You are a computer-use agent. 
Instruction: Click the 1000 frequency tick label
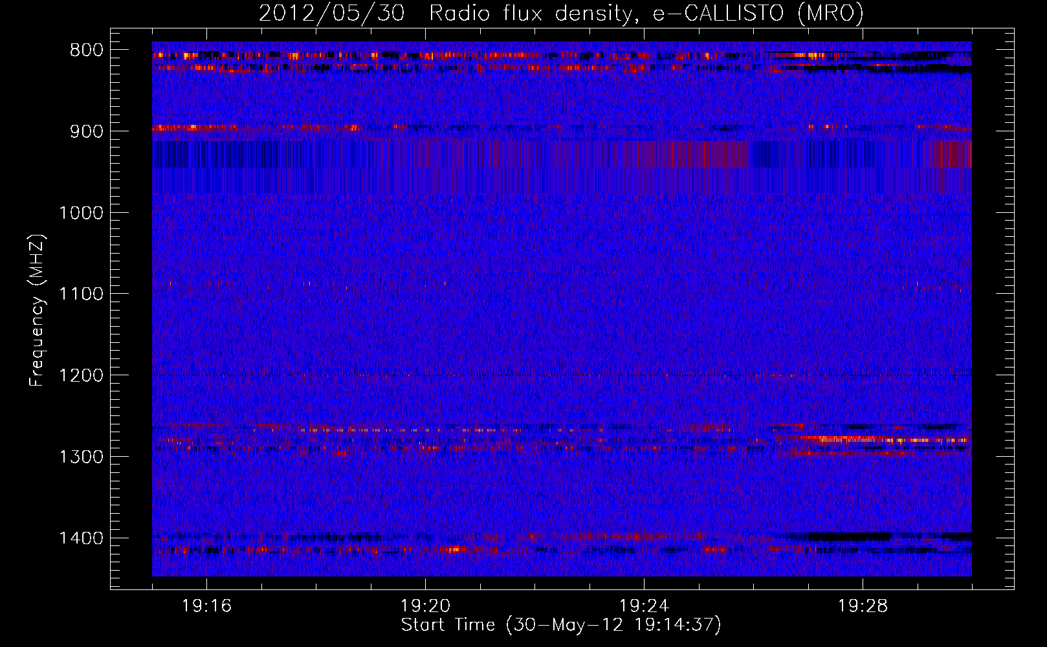[x=82, y=213]
